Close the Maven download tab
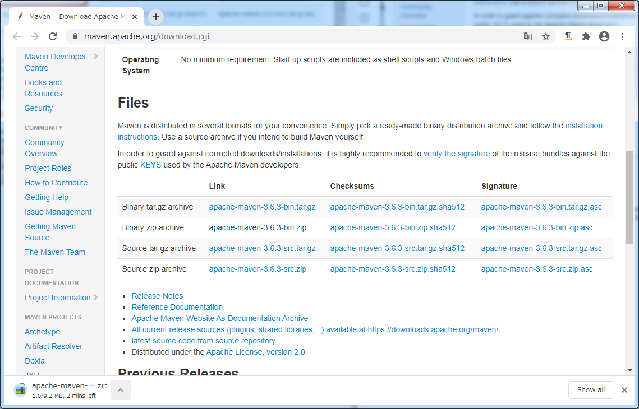Image resolution: width=639 pixels, height=409 pixels. (x=135, y=17)
